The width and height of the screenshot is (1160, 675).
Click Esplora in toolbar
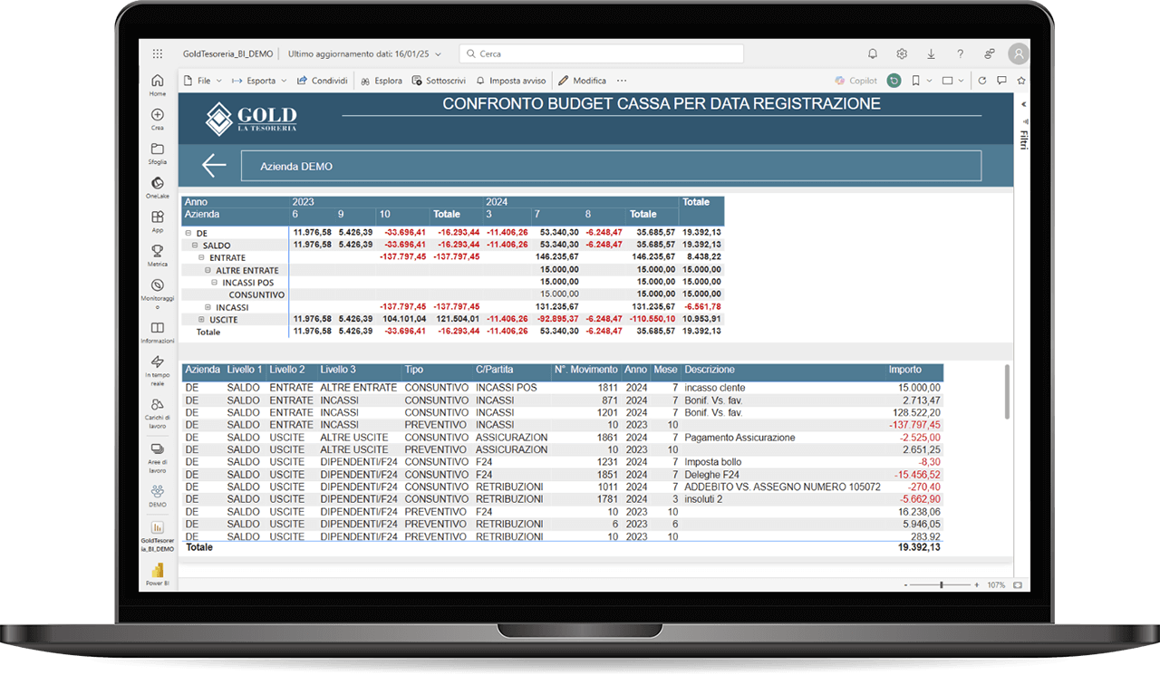click(382, 81)
